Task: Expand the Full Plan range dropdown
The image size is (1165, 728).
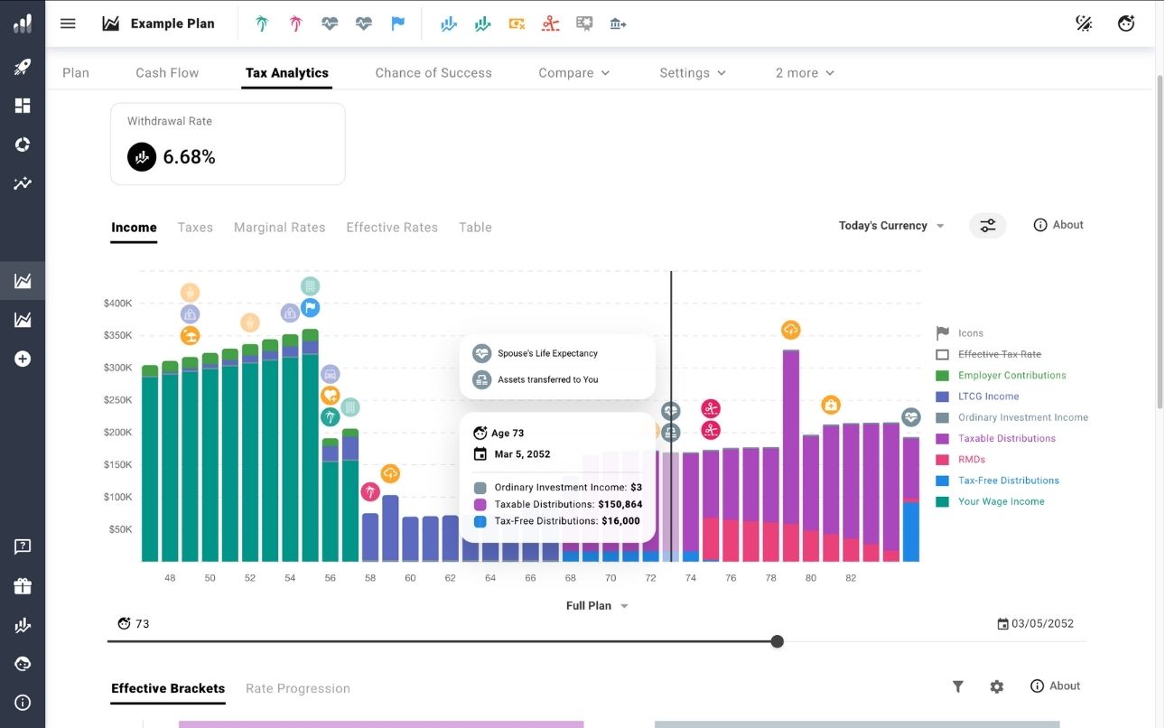Action: (x=597, y=606)
